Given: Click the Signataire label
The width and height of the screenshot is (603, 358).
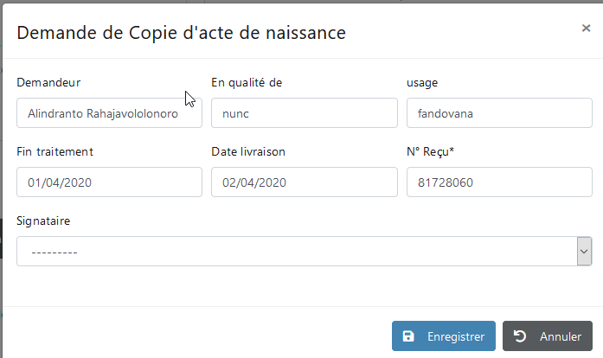Looking at the screenshot, I should pos(43,221).
